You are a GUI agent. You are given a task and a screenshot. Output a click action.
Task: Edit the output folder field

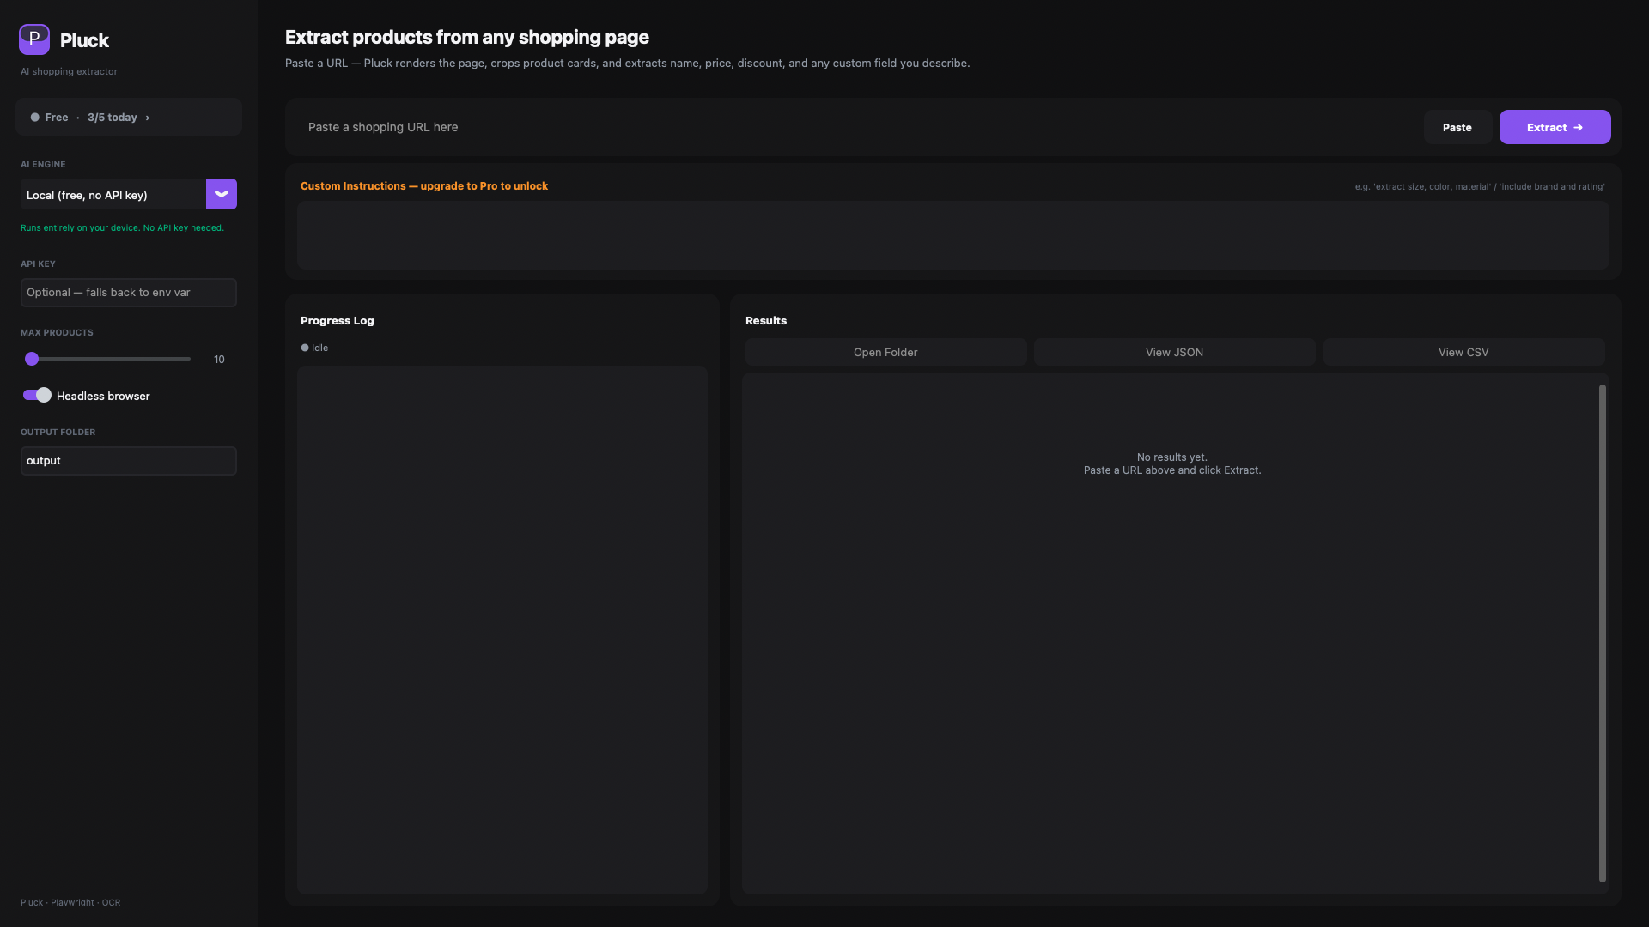pos(129,461)
